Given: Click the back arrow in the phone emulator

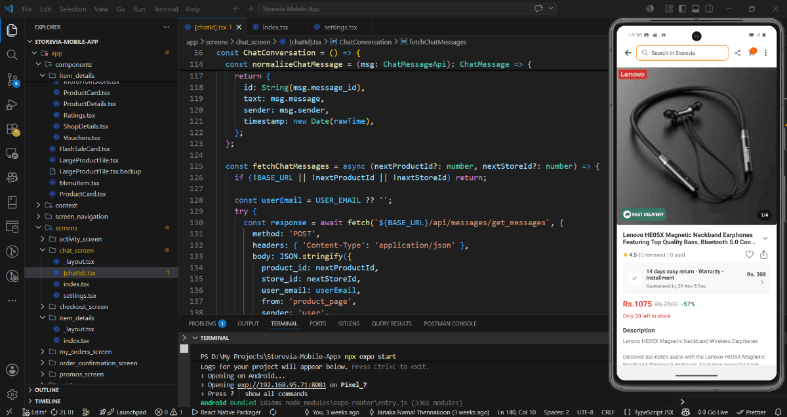Looking at the screenshot, I should tap(628, 53).
